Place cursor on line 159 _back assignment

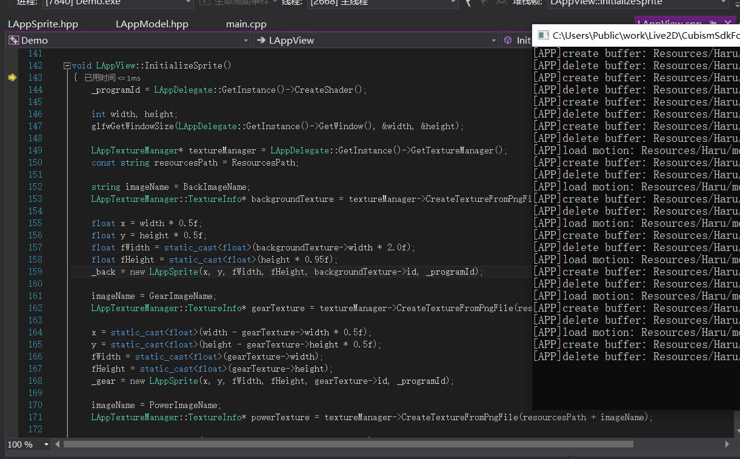103,272
